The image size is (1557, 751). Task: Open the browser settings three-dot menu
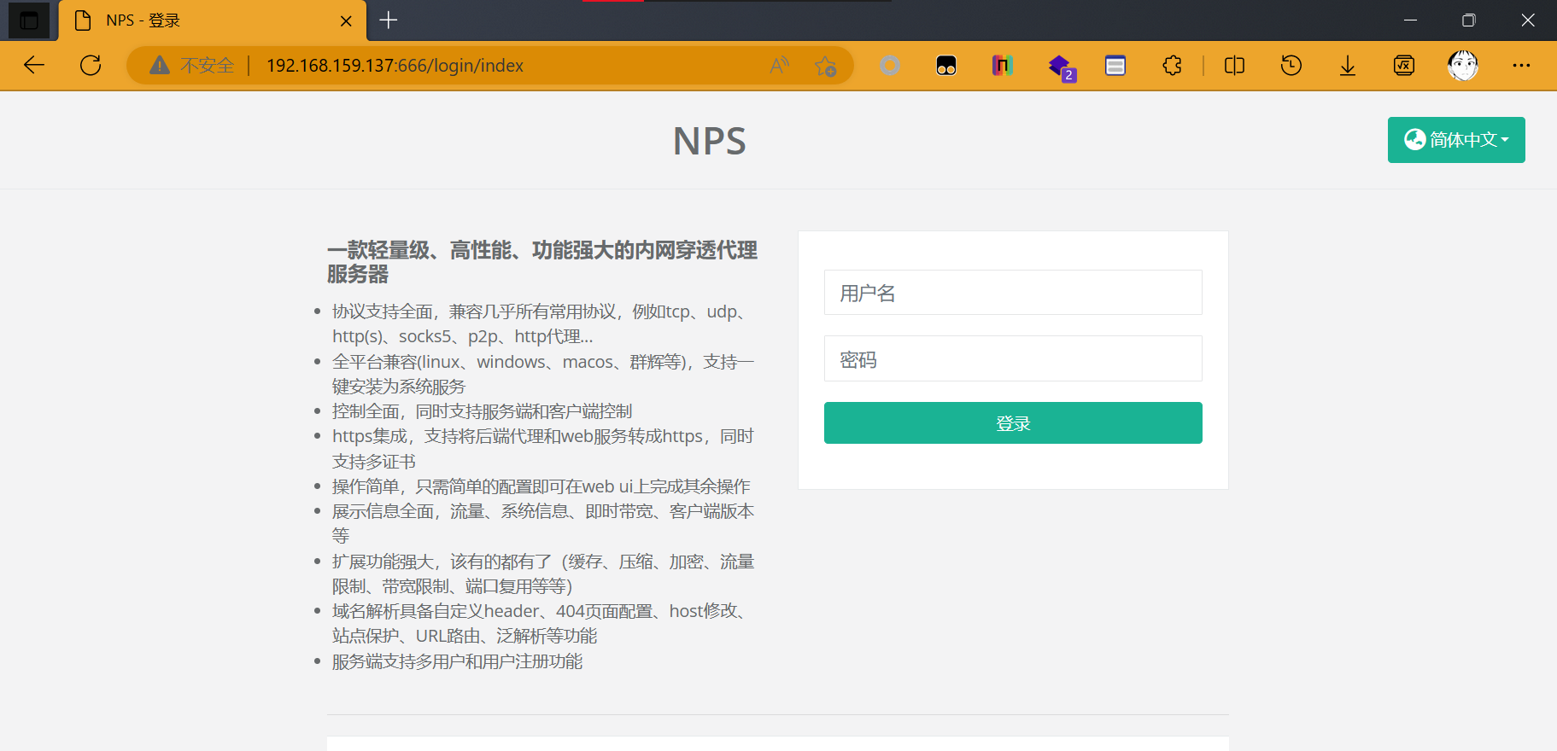coord(1521,65)
